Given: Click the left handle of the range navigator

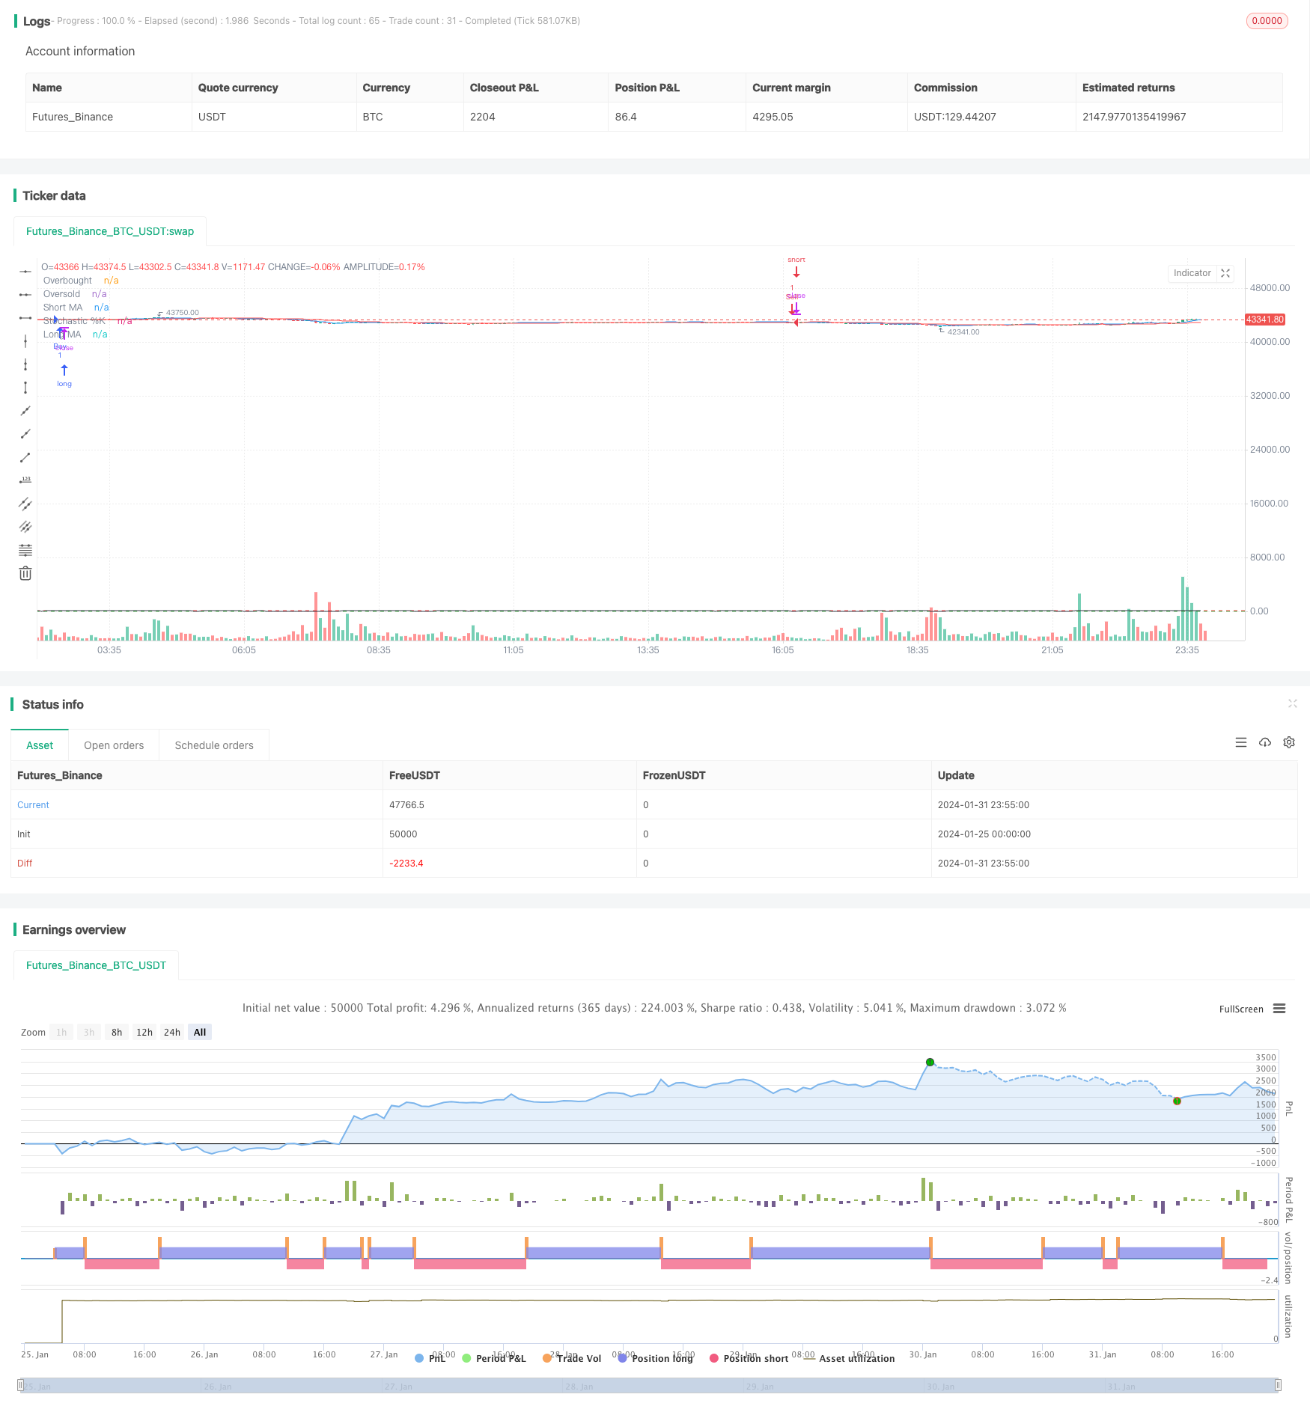Looking at the screenshot, I should click(21, 1385).
